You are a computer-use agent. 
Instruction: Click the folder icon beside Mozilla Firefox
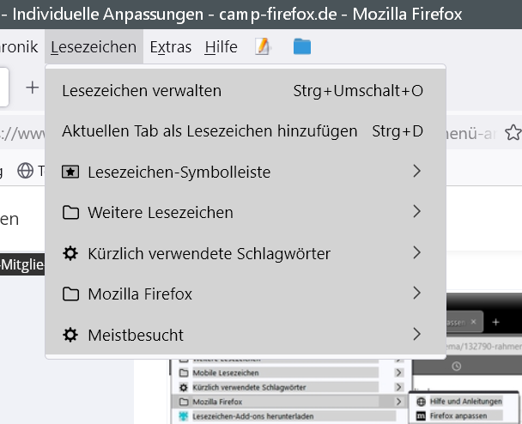coord(71,294)
